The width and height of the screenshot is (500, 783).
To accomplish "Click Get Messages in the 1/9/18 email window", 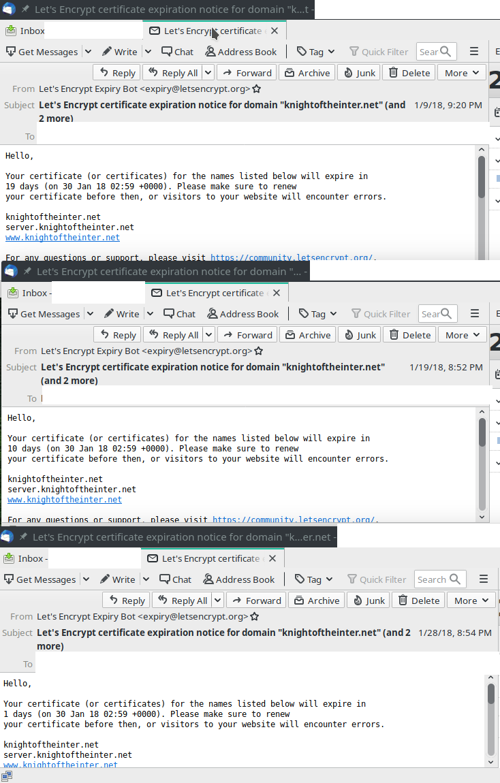I will point(42,52).
